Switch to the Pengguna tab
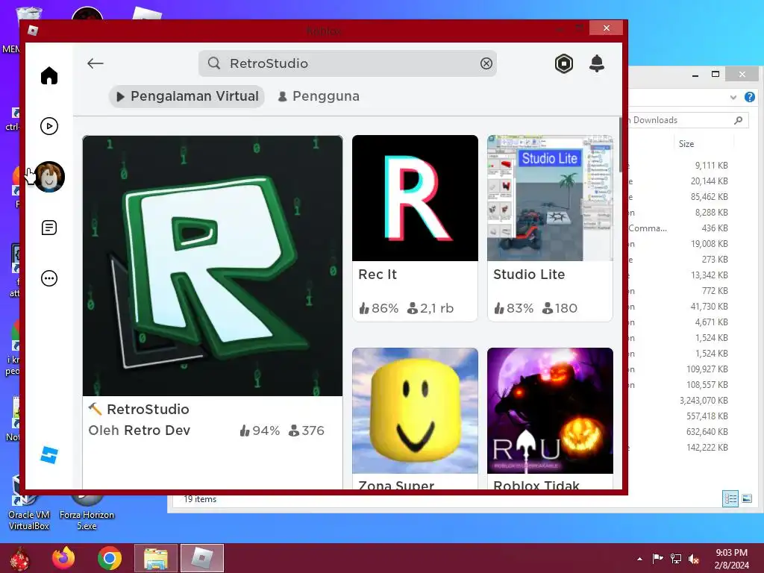The width and height of the screenshot is (764, 573). click(x=319, y=96)
